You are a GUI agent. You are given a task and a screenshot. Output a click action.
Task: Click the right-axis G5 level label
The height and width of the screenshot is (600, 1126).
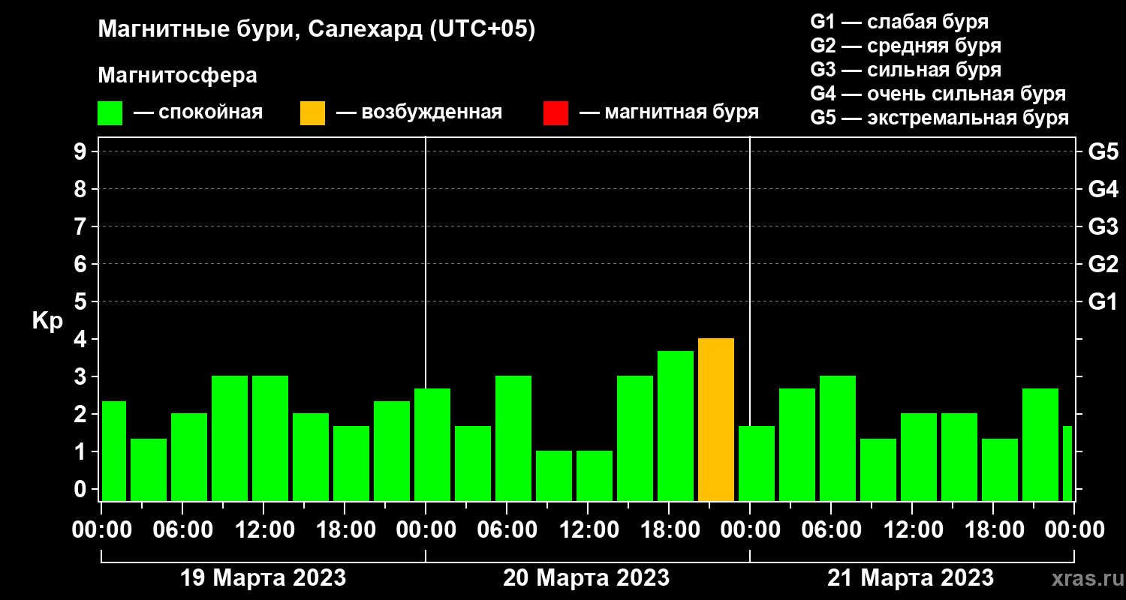pyautogui.click(x=1103, y=151)
